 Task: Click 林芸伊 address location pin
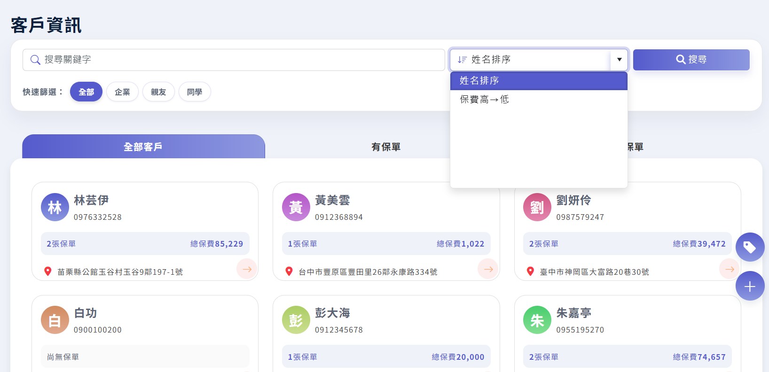(47, 271)
